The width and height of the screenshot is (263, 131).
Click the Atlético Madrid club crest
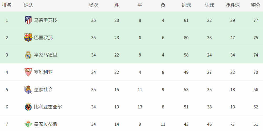(28, 20)
